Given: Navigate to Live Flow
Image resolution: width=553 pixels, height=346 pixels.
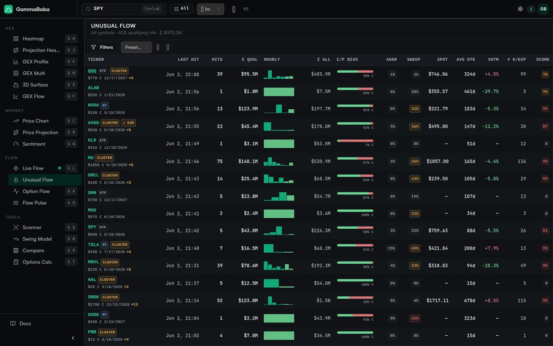Looking at the screenshot, I should coord(45,168).
